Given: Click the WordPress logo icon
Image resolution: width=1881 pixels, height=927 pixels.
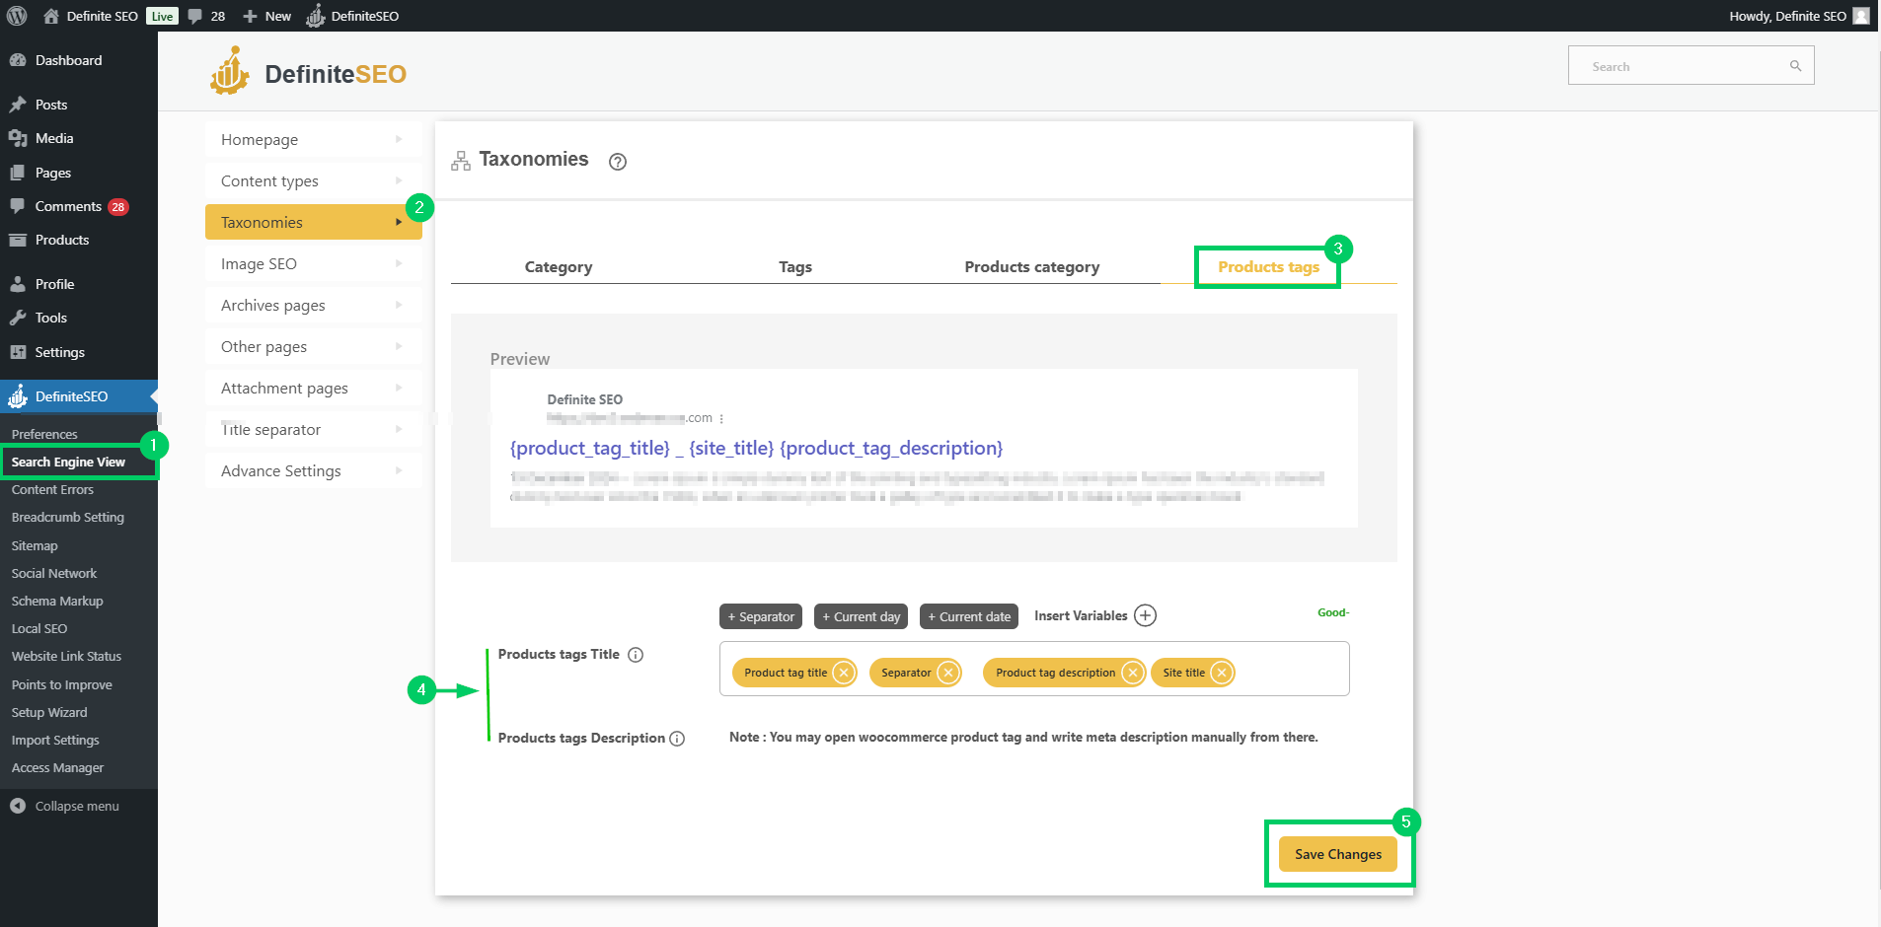Looking at the screenshot, I should click(17, 16).
